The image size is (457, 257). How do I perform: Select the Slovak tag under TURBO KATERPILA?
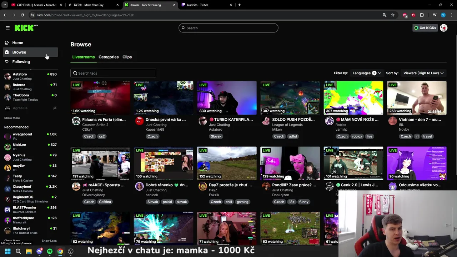coord(216,136)
